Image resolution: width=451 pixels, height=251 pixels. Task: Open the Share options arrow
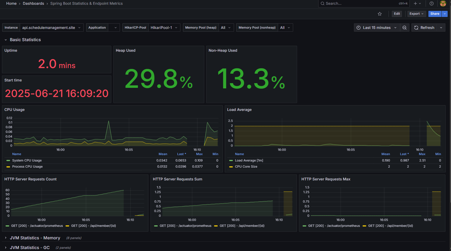coord(445,14)
